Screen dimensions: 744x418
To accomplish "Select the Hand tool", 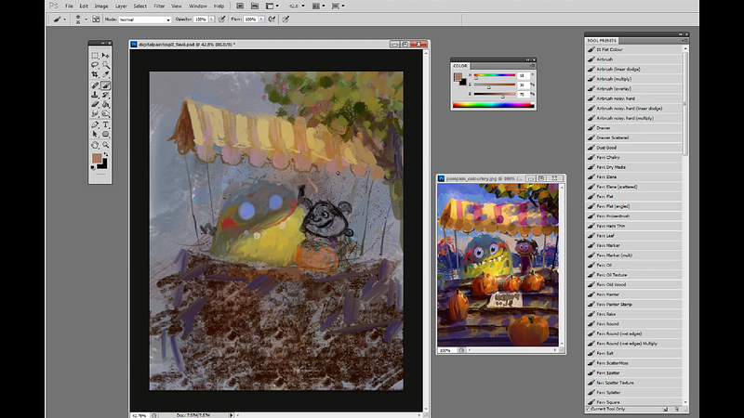I will (x=95, y=145).
